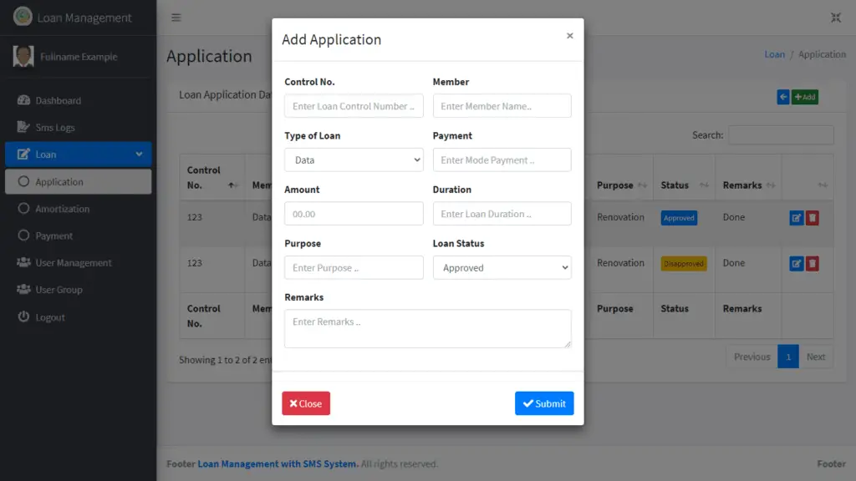This screenshot has height=481, width=856.
Task: Follow the Loan breadcrumb link
Action: tap(774, 53)
